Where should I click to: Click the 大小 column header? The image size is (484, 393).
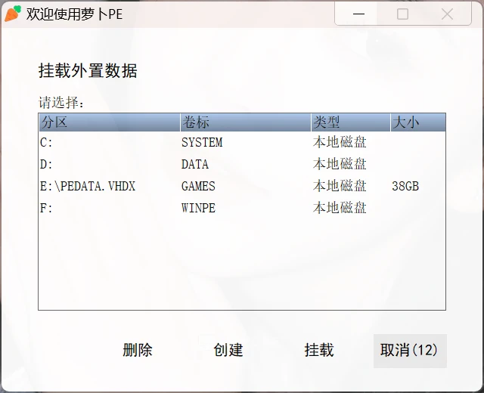pos(418,122)
